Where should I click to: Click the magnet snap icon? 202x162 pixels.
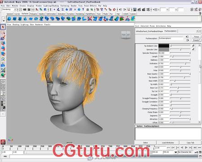tap(114, 9)
